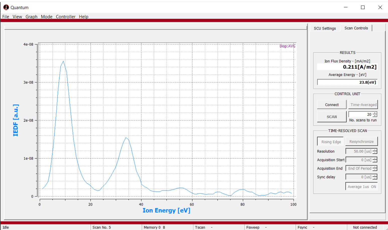Viewport: 388px width, 230px height.
Task: Click the Resolution value spinner
Action: 359,151
